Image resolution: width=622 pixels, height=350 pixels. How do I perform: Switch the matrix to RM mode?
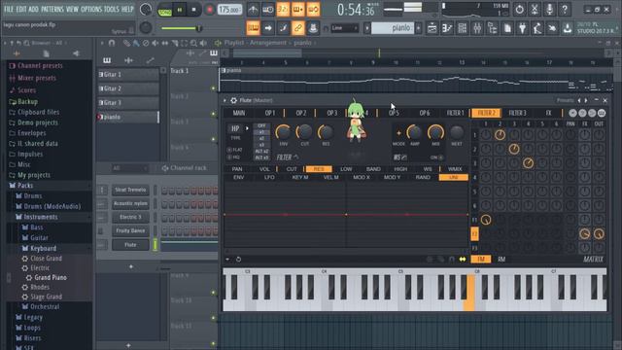click(501, 260)
